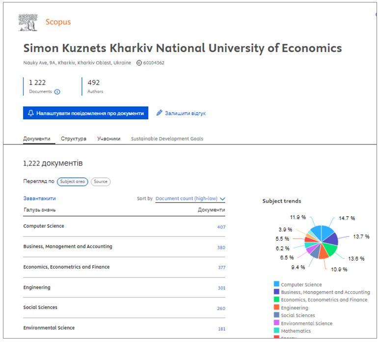Viewport: 380px width, 342px height.
Task: Switch to the Структура tab
Action: [74, 139]
